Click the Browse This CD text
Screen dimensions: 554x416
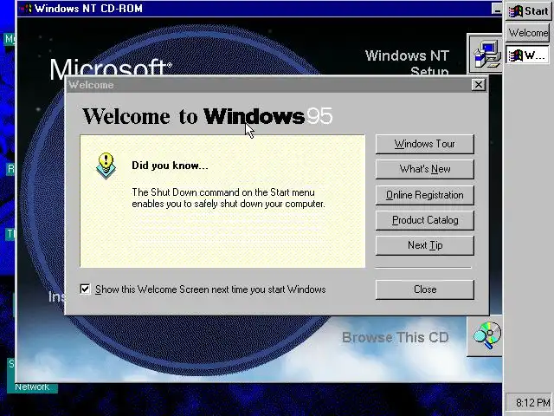pos(395,337)
